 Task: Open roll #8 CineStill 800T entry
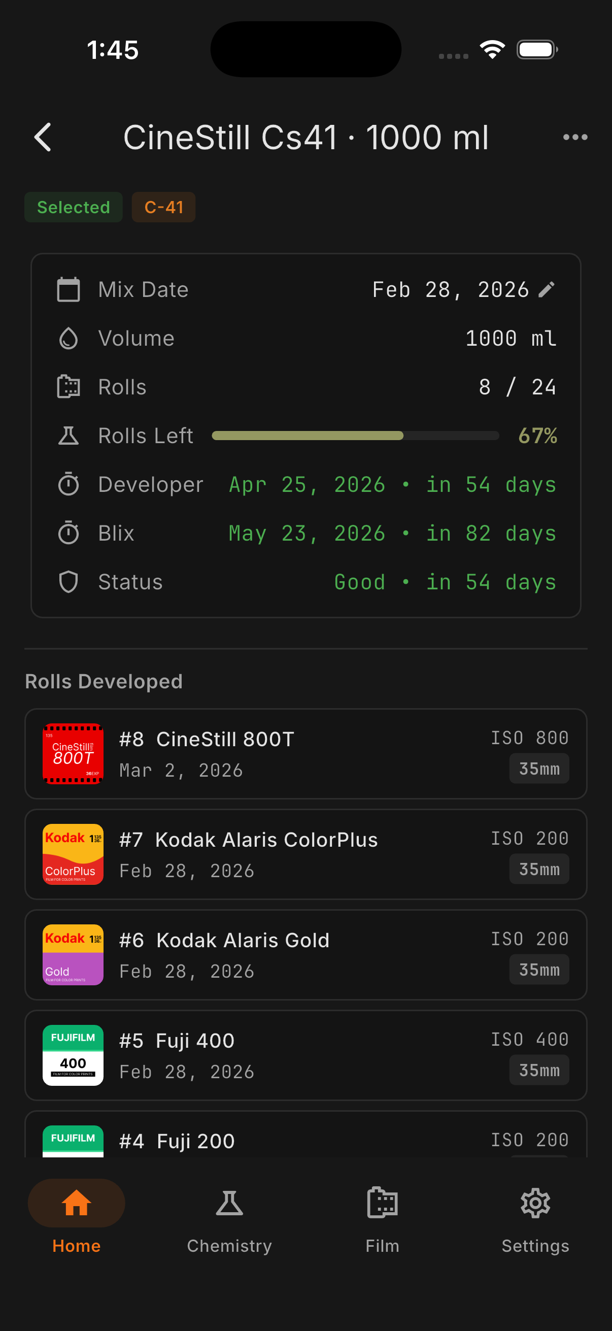[x=305, y=754]
